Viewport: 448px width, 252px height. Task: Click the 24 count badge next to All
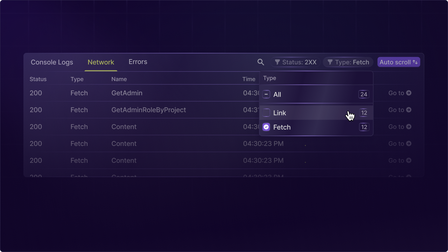pyautogui.click(x=364, y=94)
